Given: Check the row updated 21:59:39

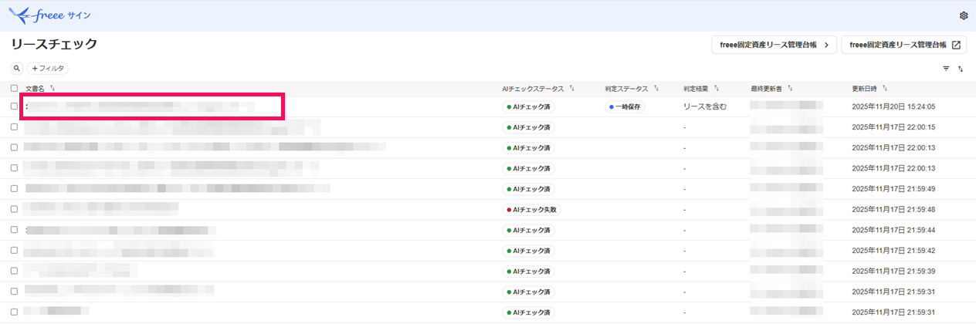Looking at the screenshot, I should [x=14, y=271].
